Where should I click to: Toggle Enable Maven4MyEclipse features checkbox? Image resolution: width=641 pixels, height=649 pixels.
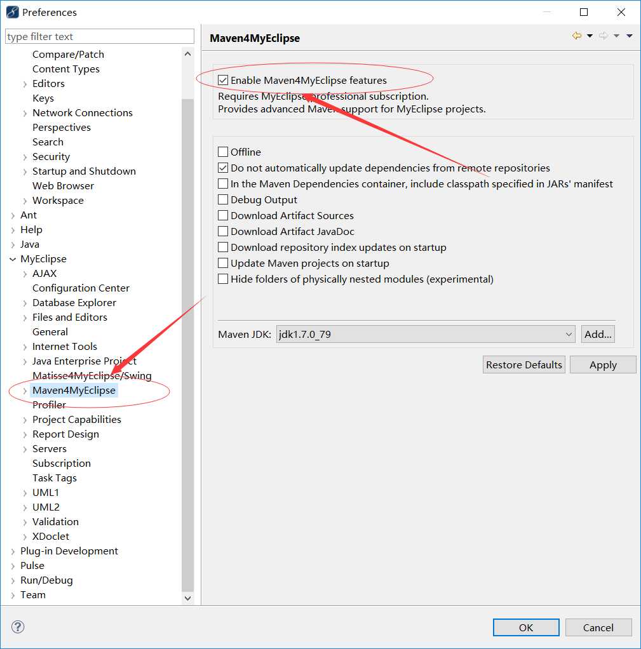click(223, 80)
